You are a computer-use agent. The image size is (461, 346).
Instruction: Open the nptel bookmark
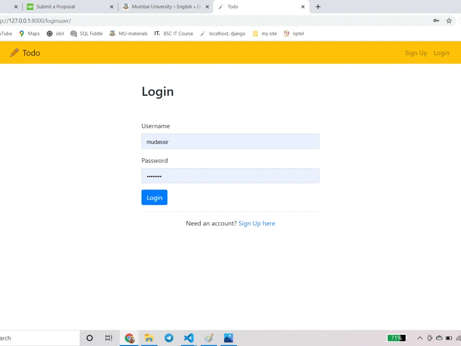coord(293,34)
